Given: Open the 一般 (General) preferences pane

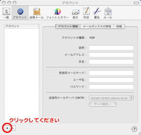Looking at the screenshot, I should pyautogui.click(x=6, y=13).
